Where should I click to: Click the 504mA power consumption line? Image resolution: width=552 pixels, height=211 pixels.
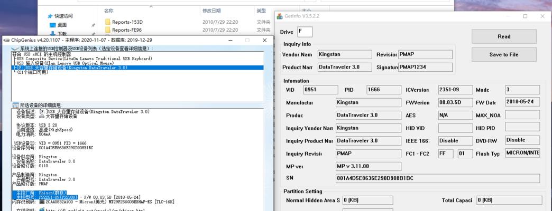(33, 134)
